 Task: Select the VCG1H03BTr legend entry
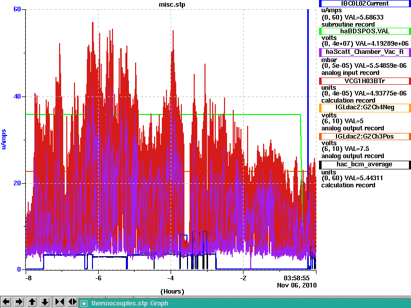365,81
